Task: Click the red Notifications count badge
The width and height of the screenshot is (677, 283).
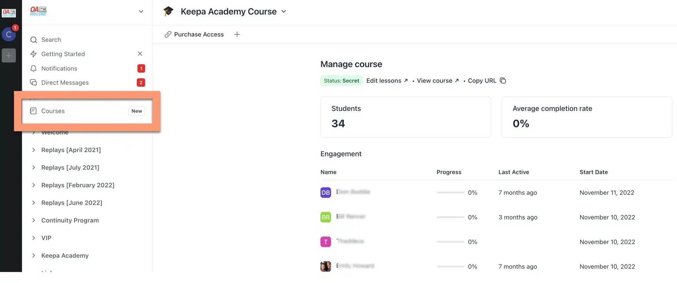Action: point(141,68)
